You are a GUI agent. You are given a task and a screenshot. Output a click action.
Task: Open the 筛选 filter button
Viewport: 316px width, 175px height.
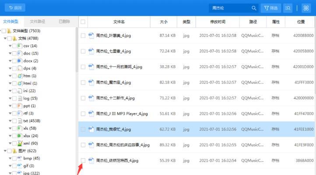[270, 8]
